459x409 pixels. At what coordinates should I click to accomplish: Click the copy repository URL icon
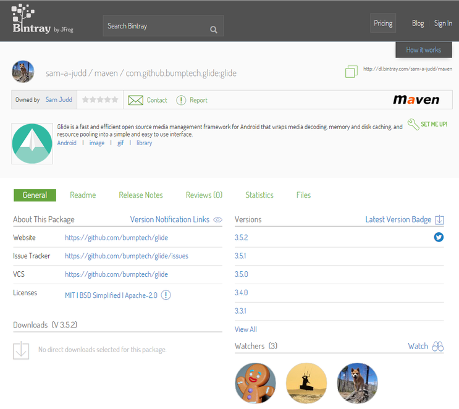pyautogui.click(x=351, y=72)
